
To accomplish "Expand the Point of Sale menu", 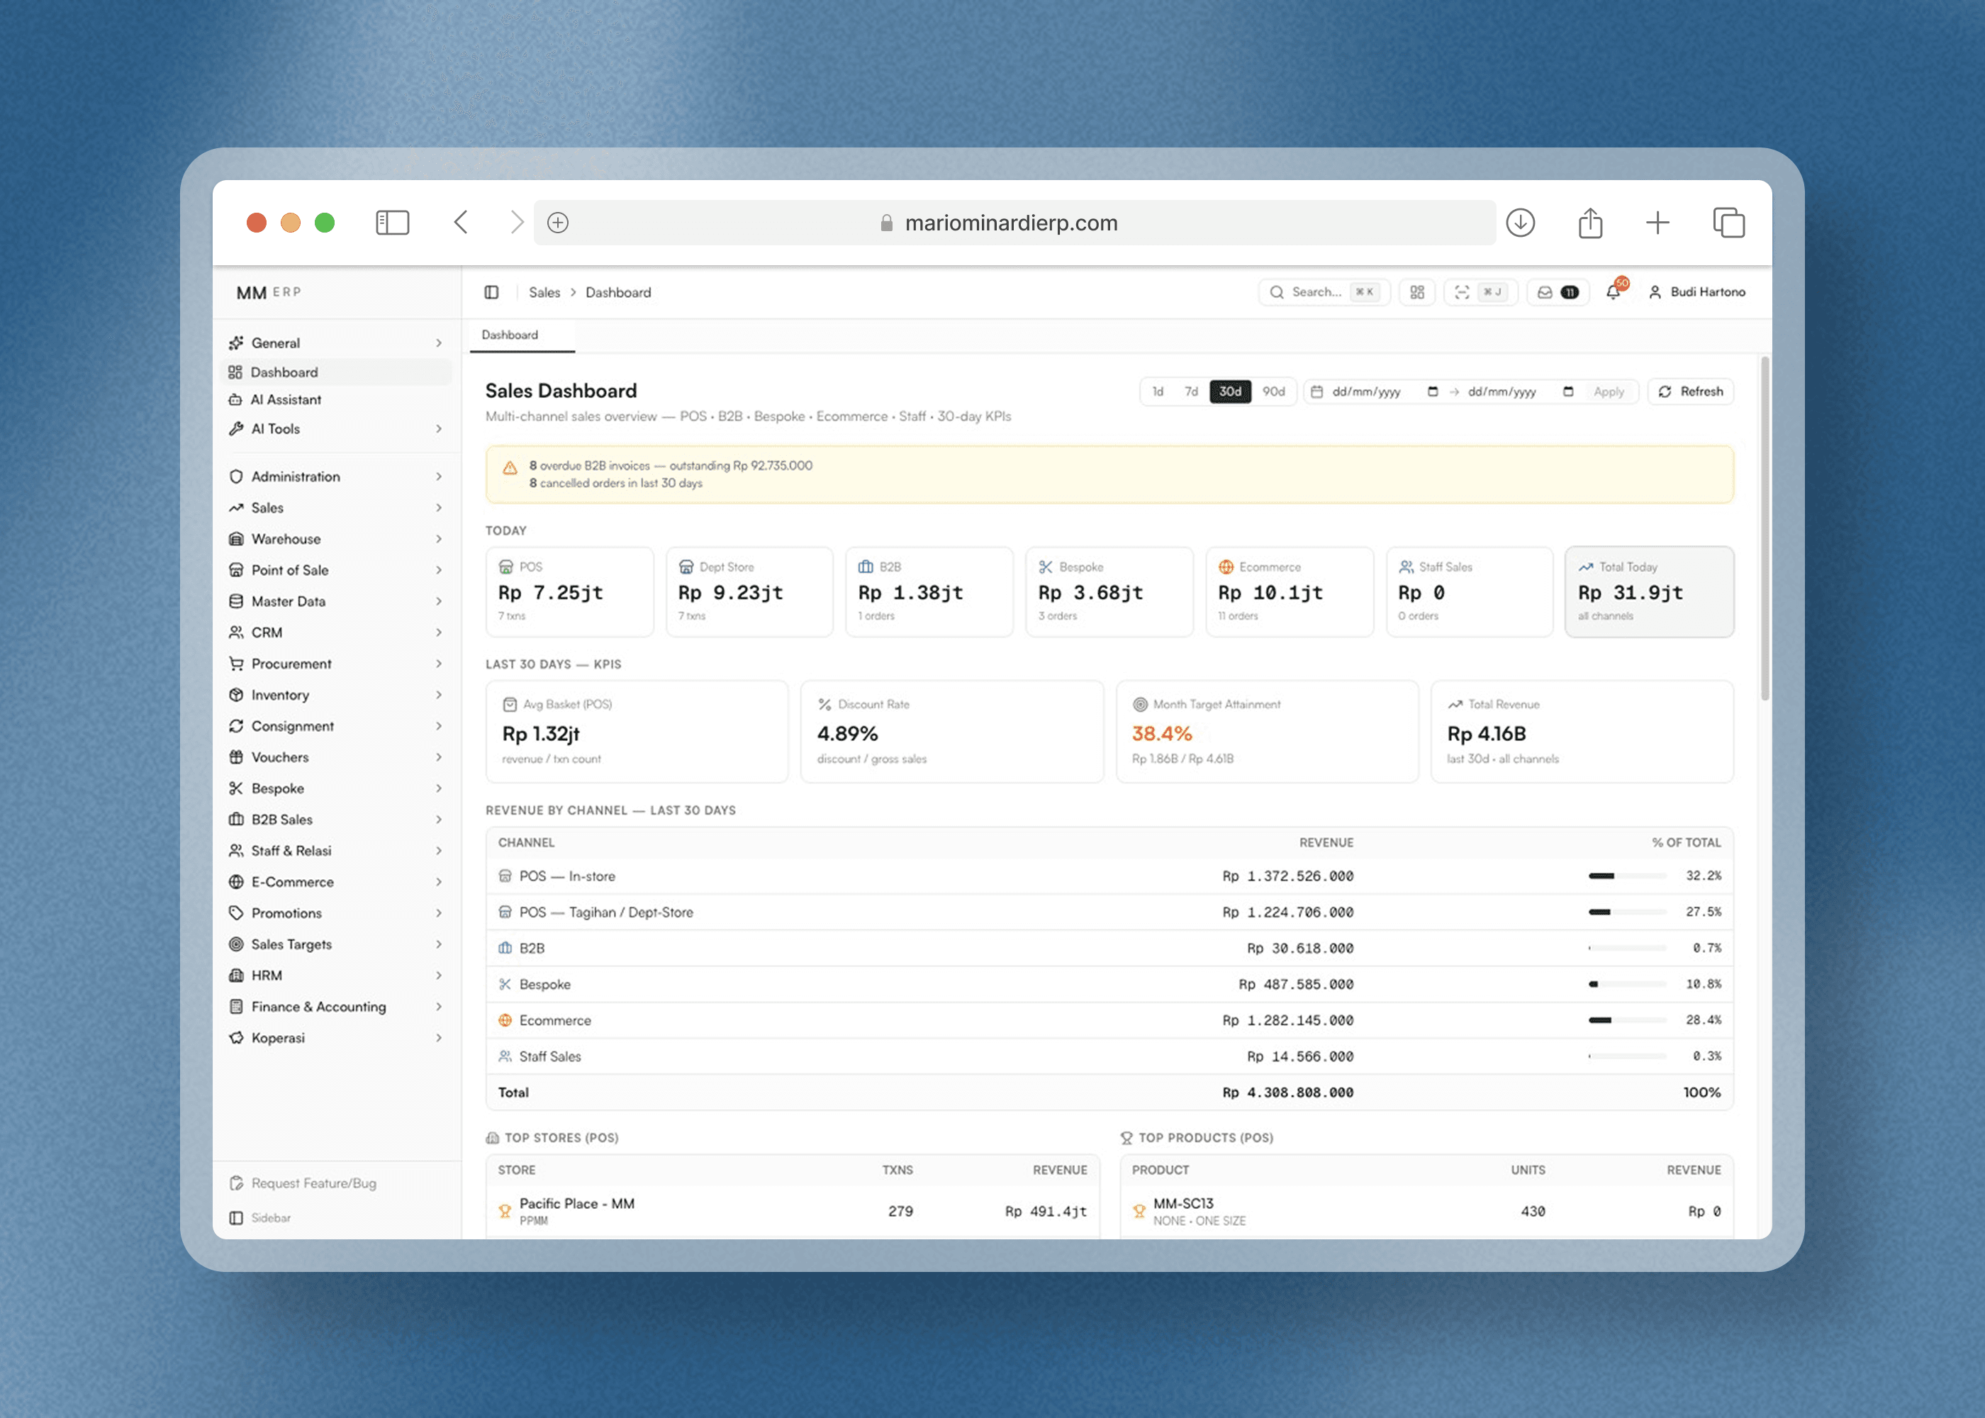I will coord(337,570).
